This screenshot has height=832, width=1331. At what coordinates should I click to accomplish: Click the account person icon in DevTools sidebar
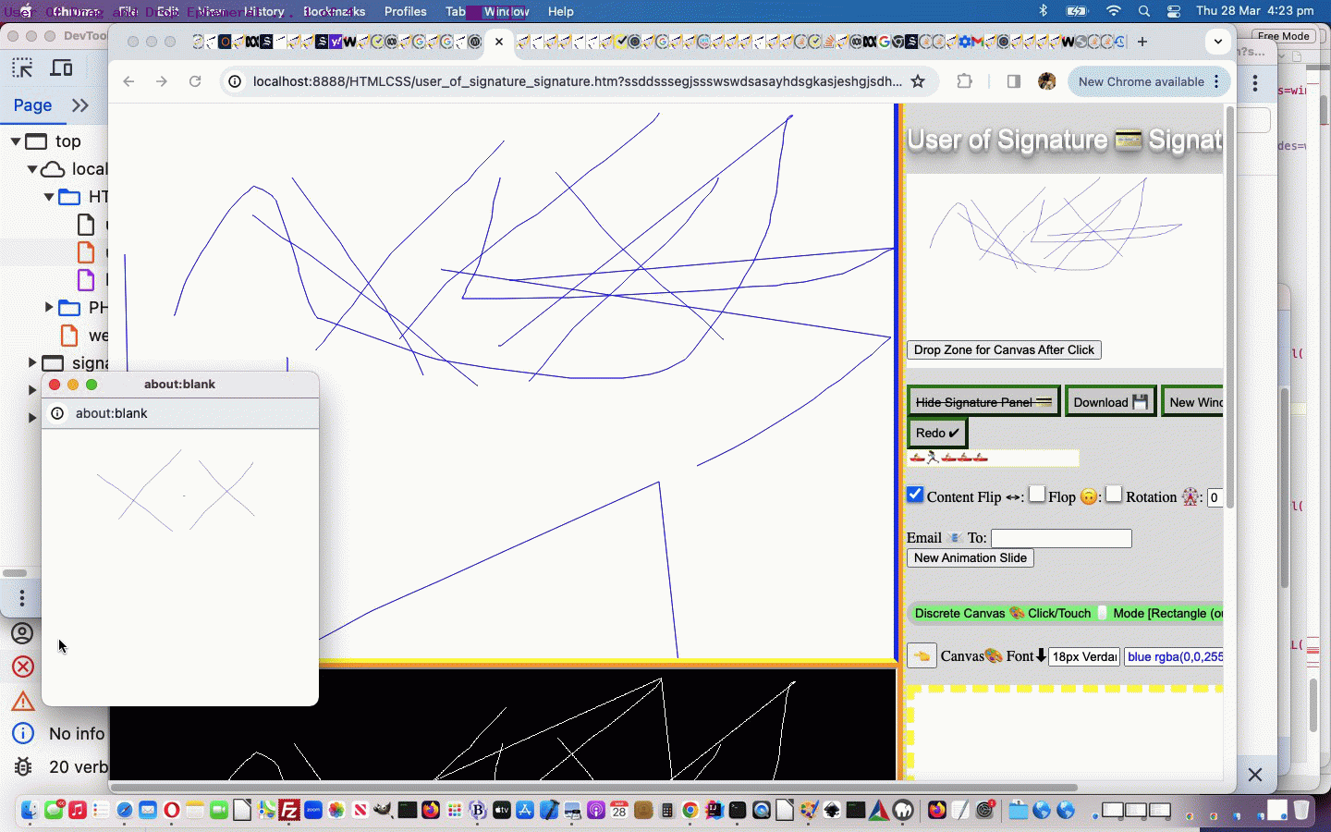click(x=22, y=634)
